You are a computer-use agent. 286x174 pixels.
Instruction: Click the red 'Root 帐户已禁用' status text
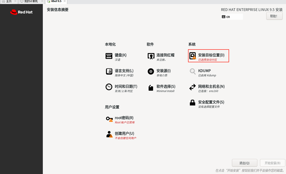coord(125,122)
